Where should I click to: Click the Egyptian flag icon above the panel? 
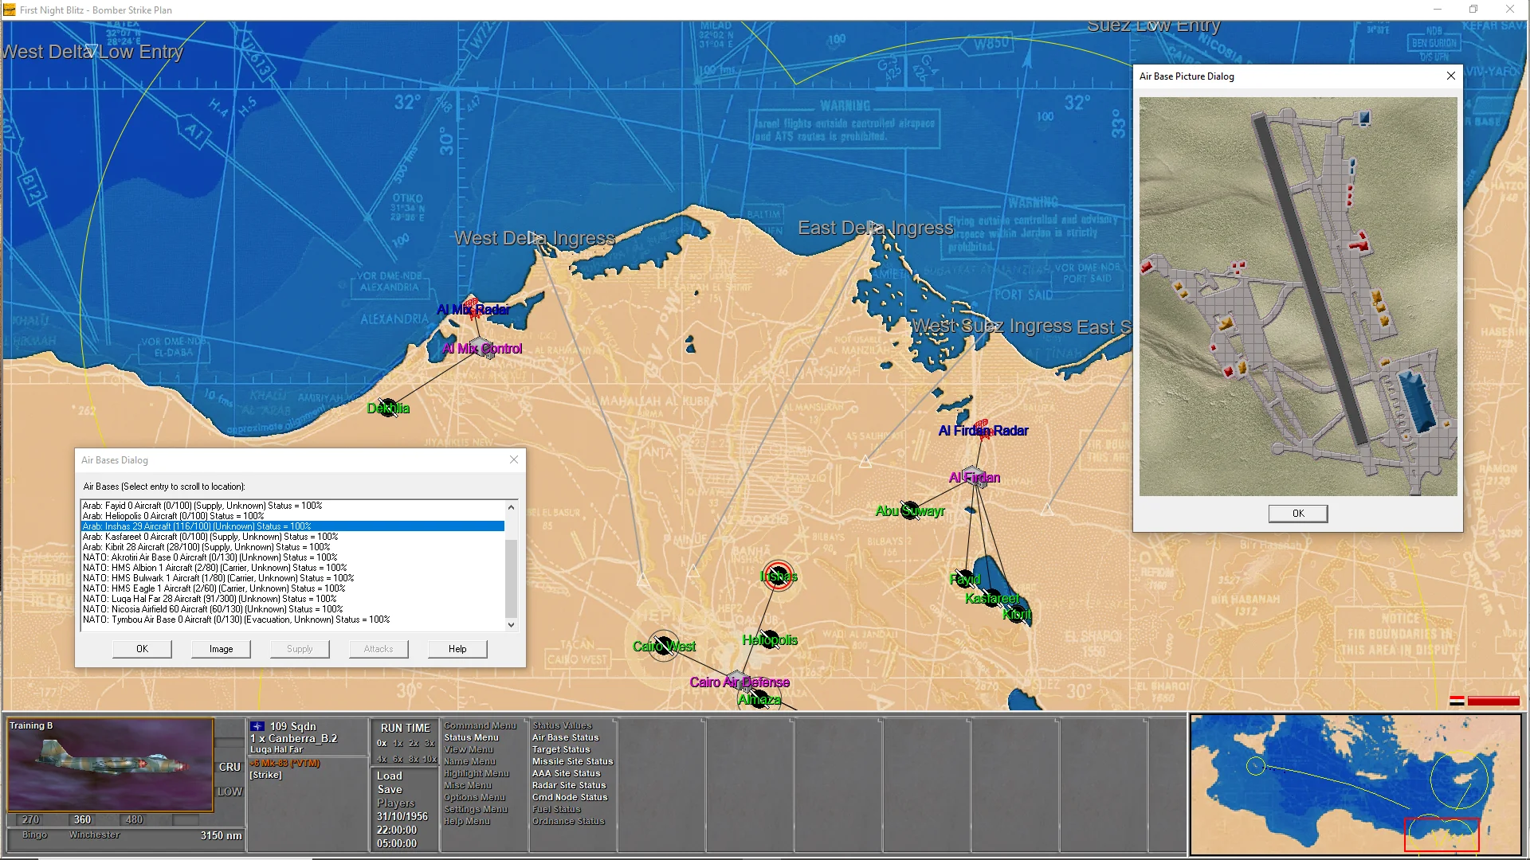point(1457,701)
